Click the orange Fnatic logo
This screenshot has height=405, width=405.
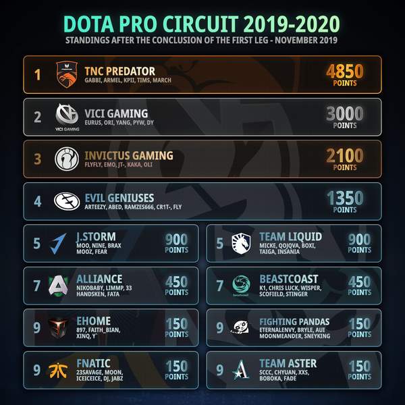[x=58, y=370]
